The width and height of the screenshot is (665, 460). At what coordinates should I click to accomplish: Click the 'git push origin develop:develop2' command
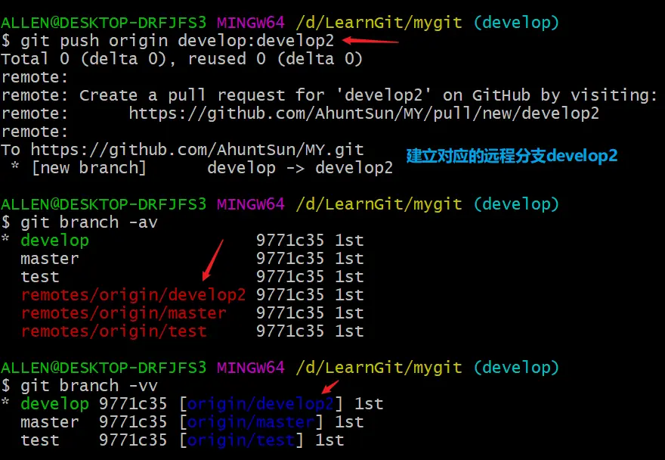click(178, 41)
